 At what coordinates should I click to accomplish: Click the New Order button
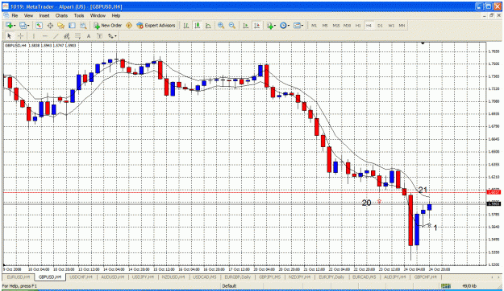[107, 25]
